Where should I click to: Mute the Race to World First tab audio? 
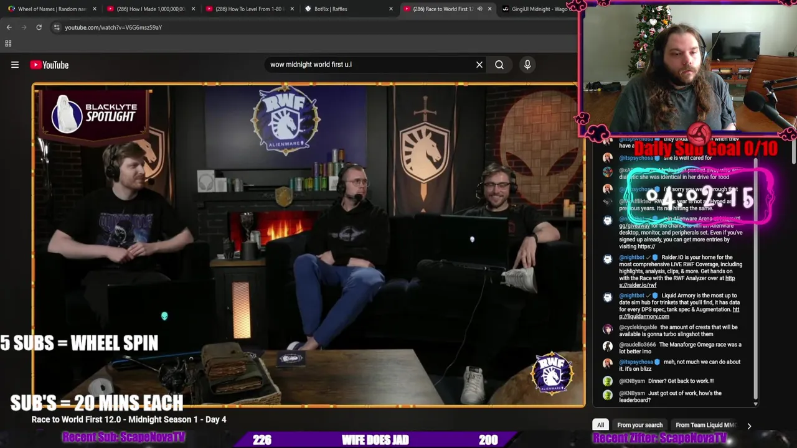(x=479, y=9)
